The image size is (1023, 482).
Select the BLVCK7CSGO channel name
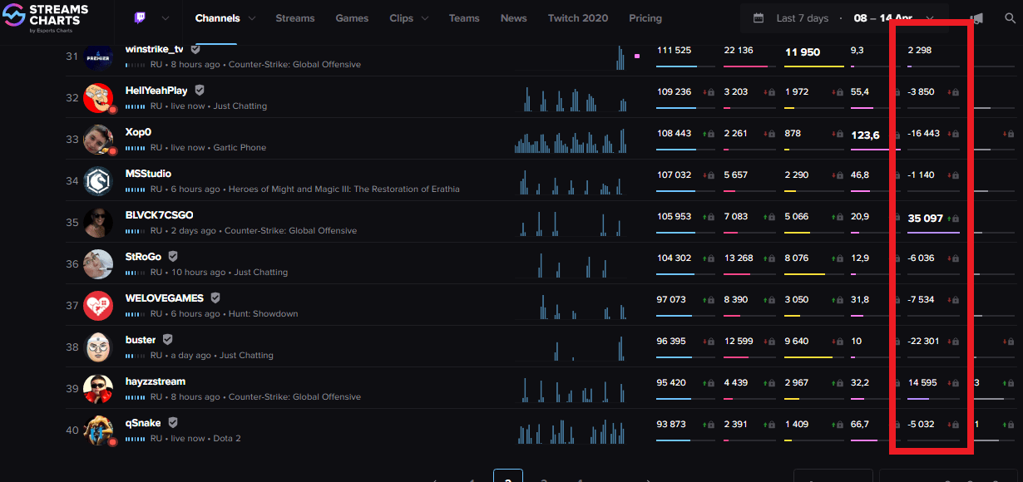click(159, 215)
